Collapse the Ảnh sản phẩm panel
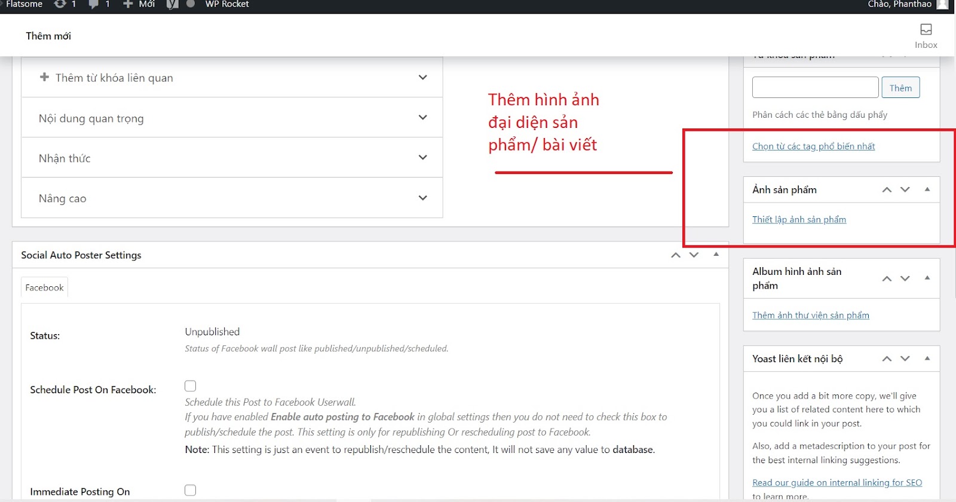956x502 pixels. 927,189
